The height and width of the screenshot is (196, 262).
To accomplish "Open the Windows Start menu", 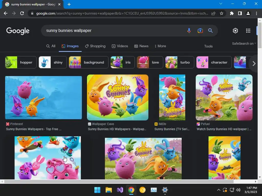I will pyautogui.click(x=97, y=190).
